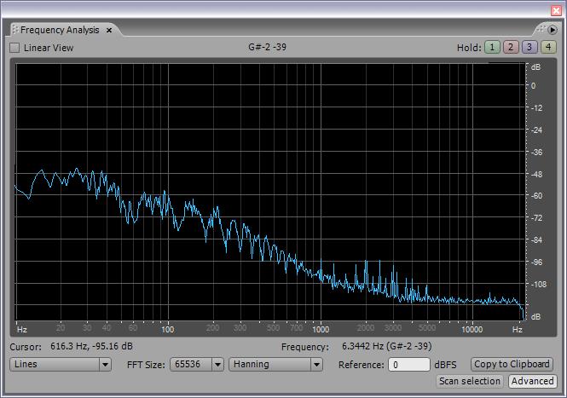Close the window with the red X
The image size is (567, 398).
pyautogui.click(x=557, y=10)
